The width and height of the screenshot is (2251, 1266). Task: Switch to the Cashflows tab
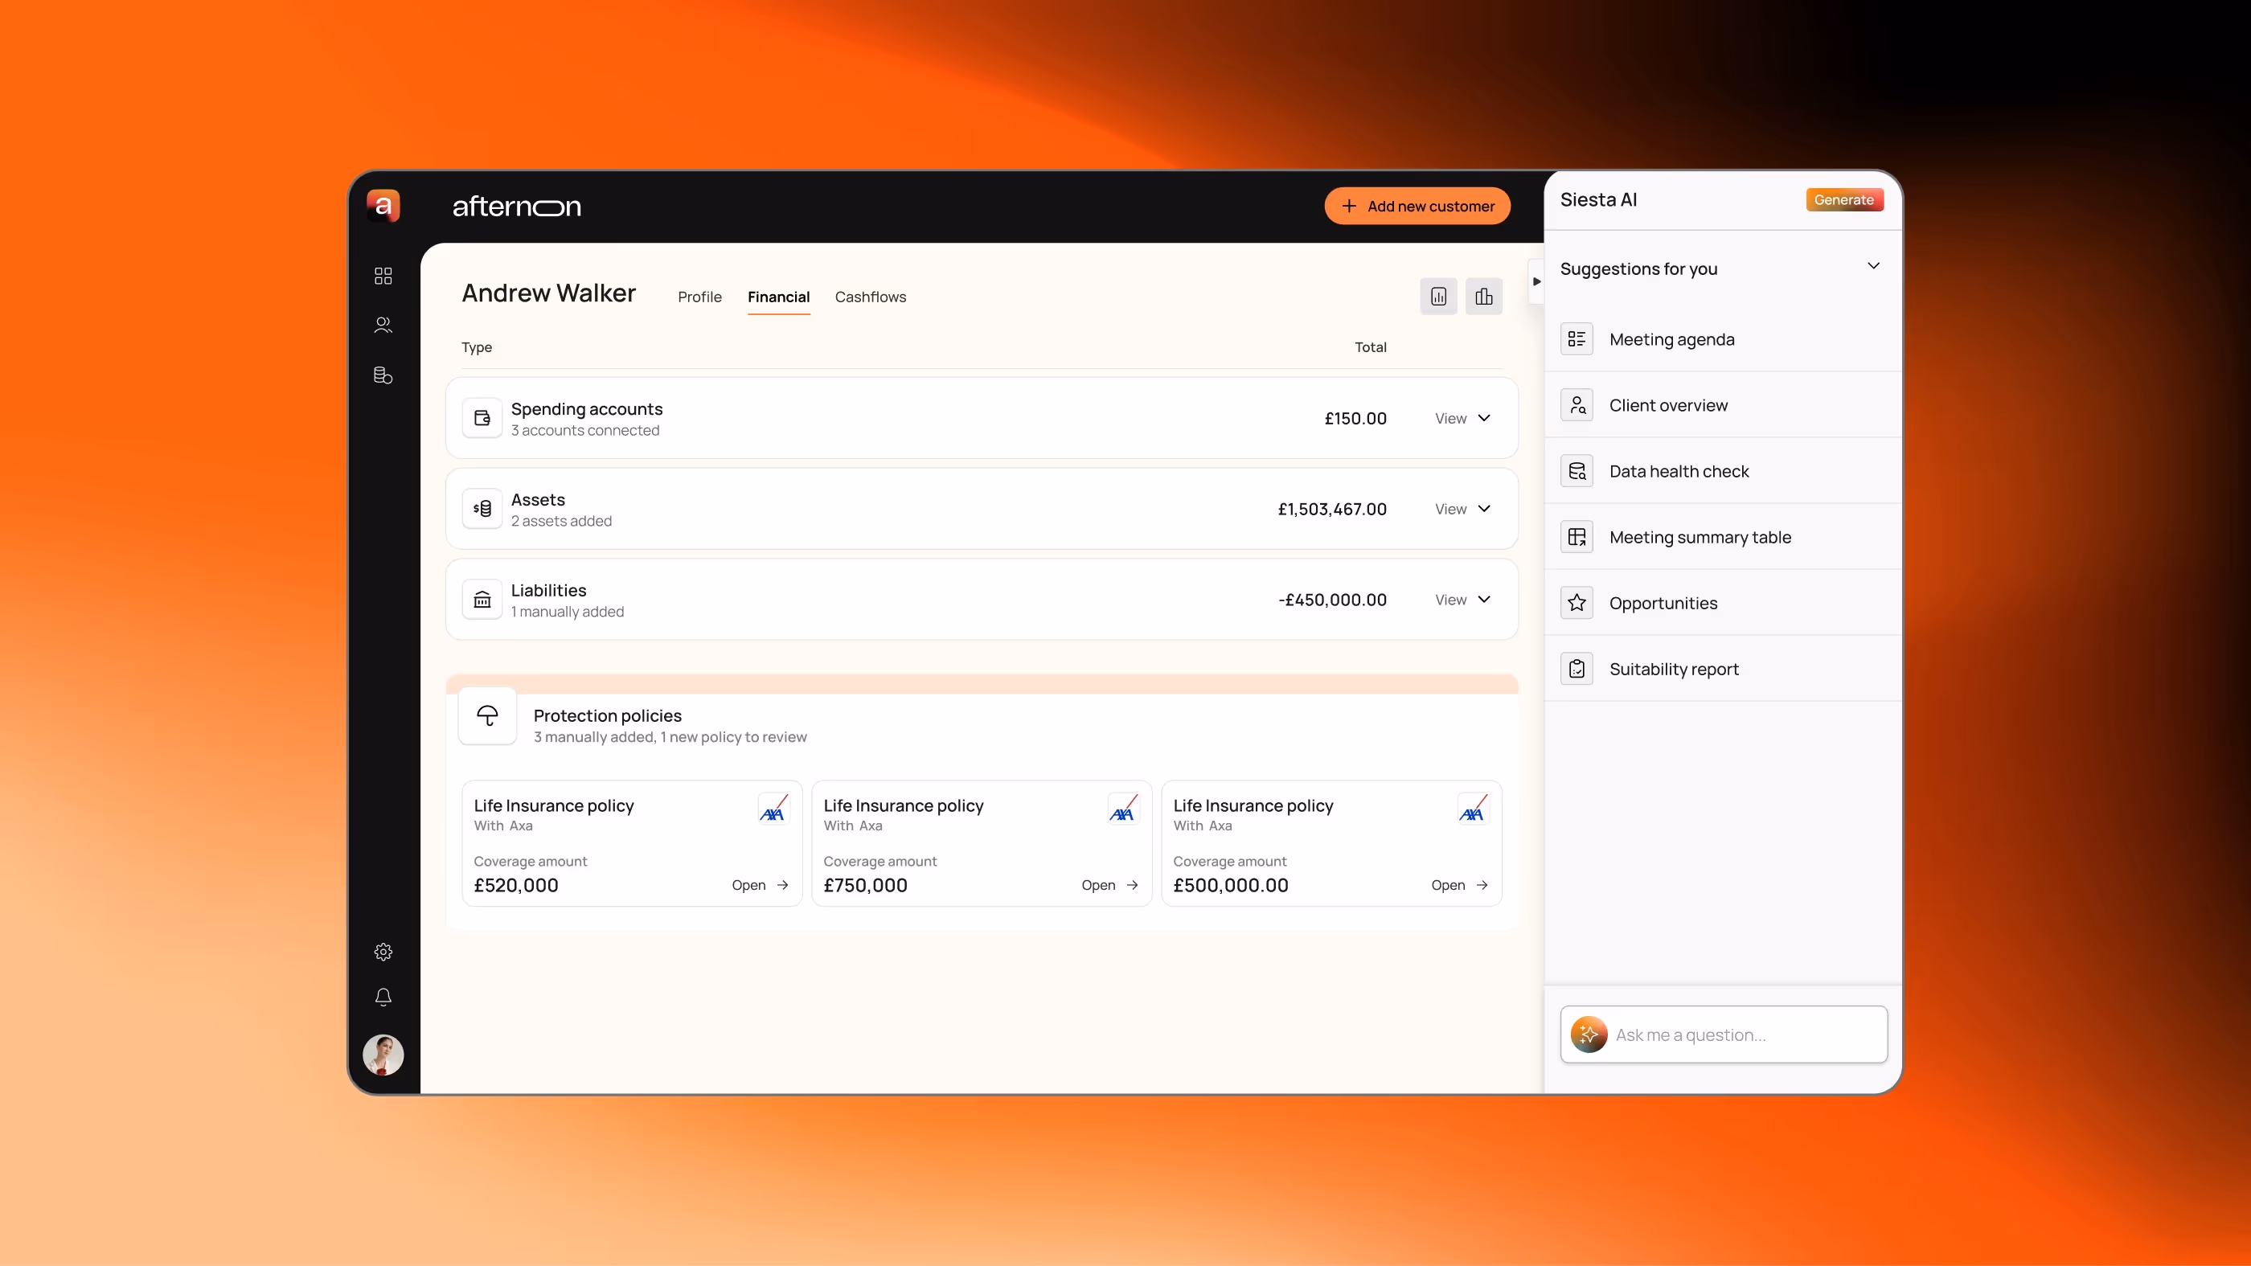pos(870,297)
